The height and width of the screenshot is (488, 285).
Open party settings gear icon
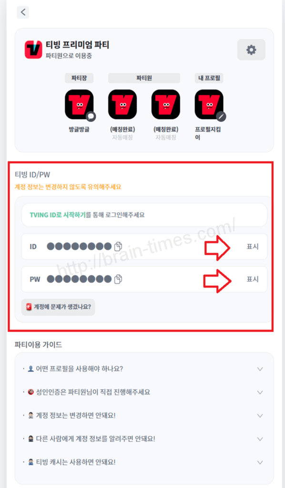coord(251,50)
